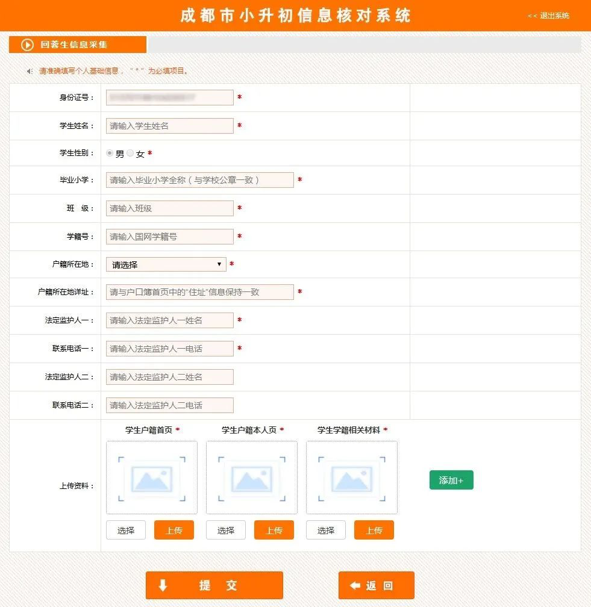This screenshot has width=591, height=607.
Task: Click 选择 under 学生学籍相关材料
Action: [326, 530]
